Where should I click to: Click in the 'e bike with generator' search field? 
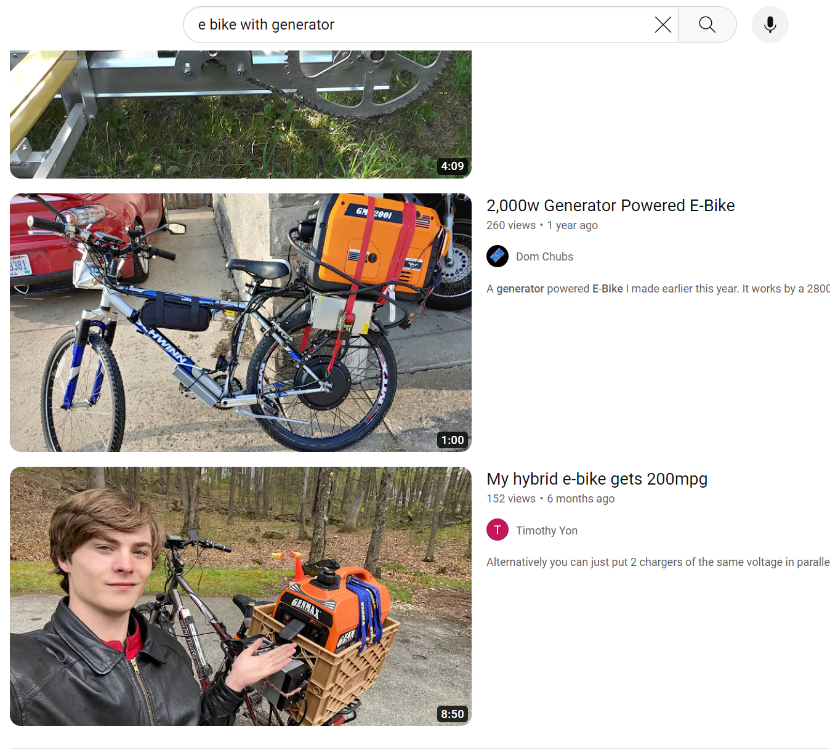[x=419, y=25]
